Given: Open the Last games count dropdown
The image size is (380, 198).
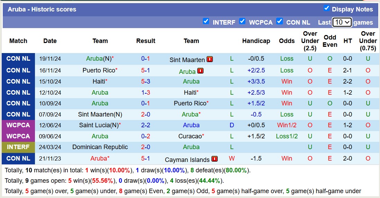Looking at the screenshot, I should (342, 22).
